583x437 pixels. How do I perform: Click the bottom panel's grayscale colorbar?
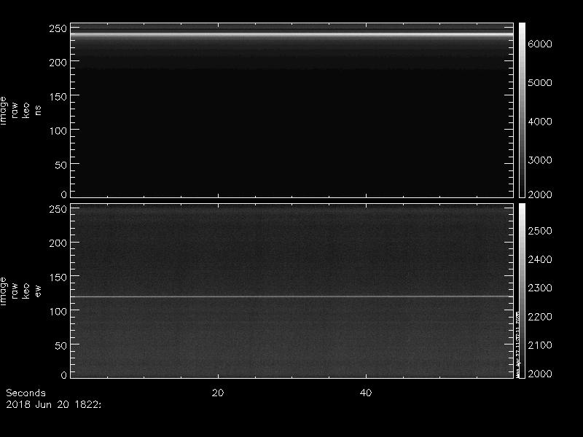coord(522,291)
